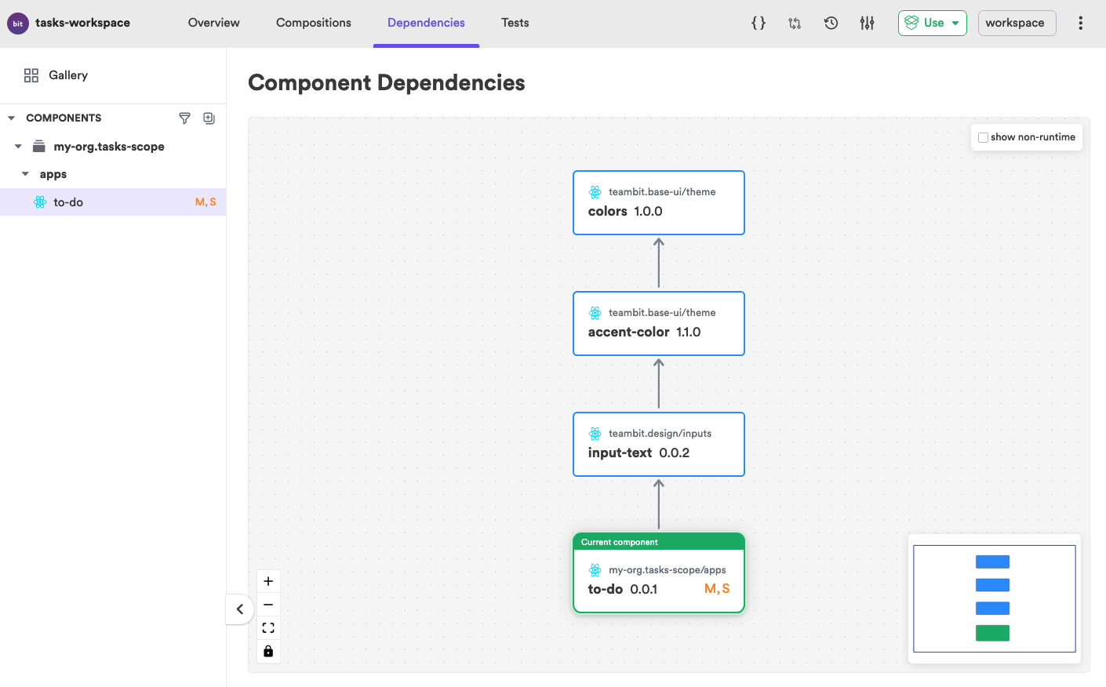The height and width of the screenshot is (687, 1106).
Task: Open the code view braces icon
Action: (x=758, y=23)
